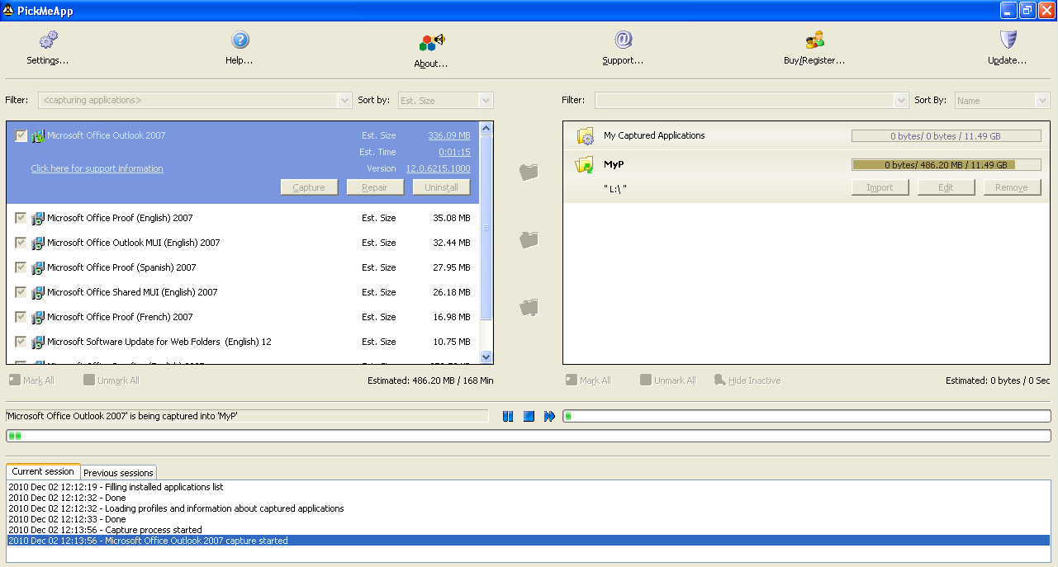Screen dimensions: 1058x567
Task: Click the Capture button for Outlook 2007
Action: (x=309, y=187)
